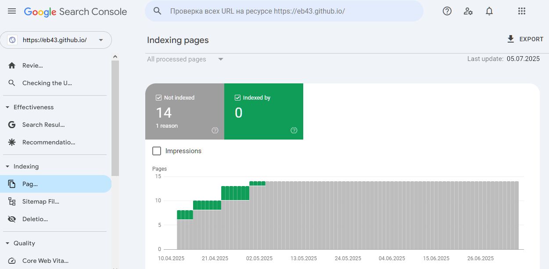Toggle the Indexed by checkbox
Screen dimensions: 549x269
click(x=238, y=98)
